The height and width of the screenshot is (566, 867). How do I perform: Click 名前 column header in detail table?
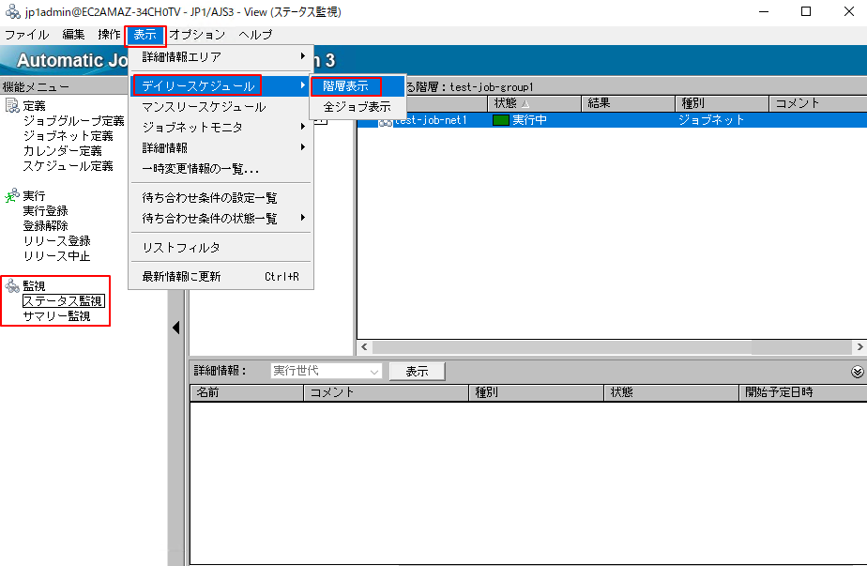tap(247, 392)
